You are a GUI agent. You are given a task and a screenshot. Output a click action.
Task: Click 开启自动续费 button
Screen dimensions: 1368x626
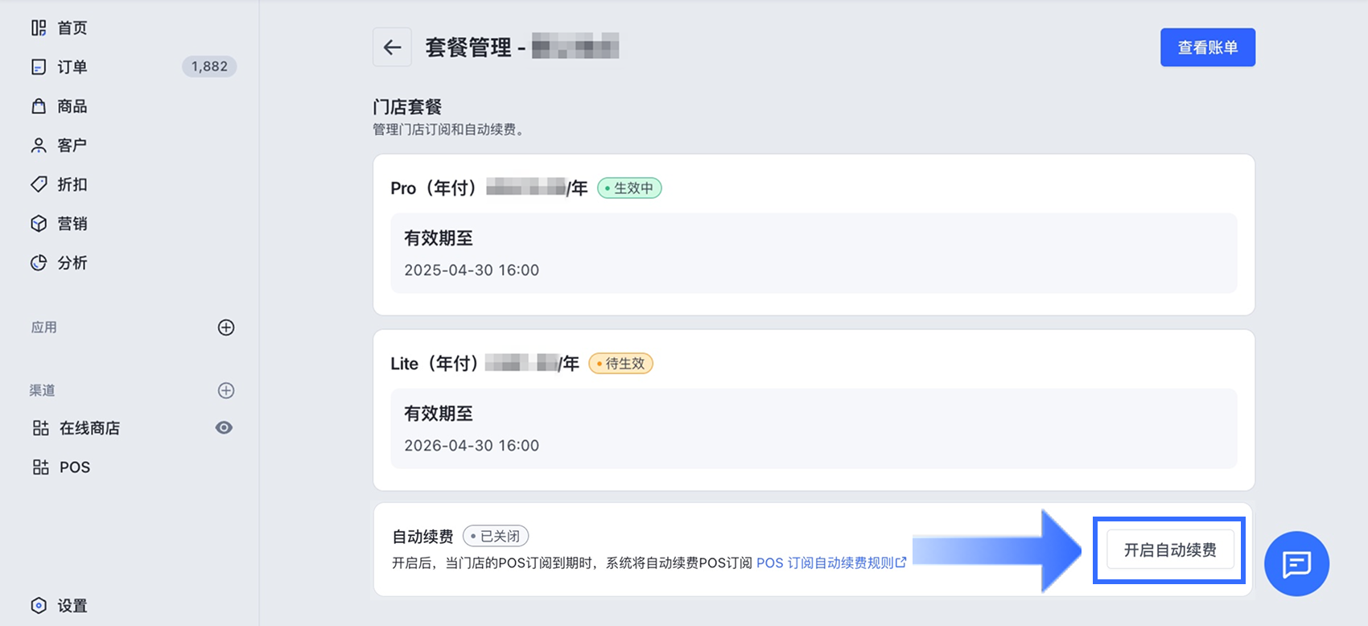pos(1170,550)
